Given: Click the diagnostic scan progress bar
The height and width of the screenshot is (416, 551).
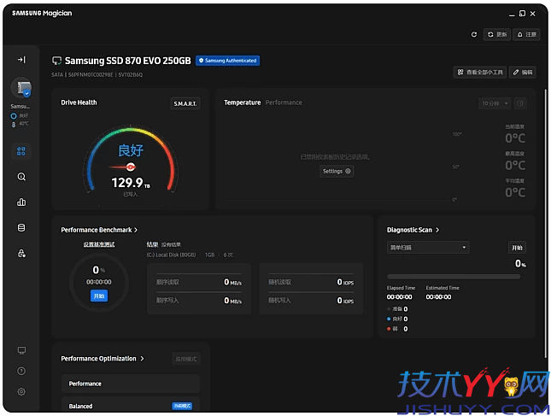Looking at the screenshot, I should click(x=454, y=277).
